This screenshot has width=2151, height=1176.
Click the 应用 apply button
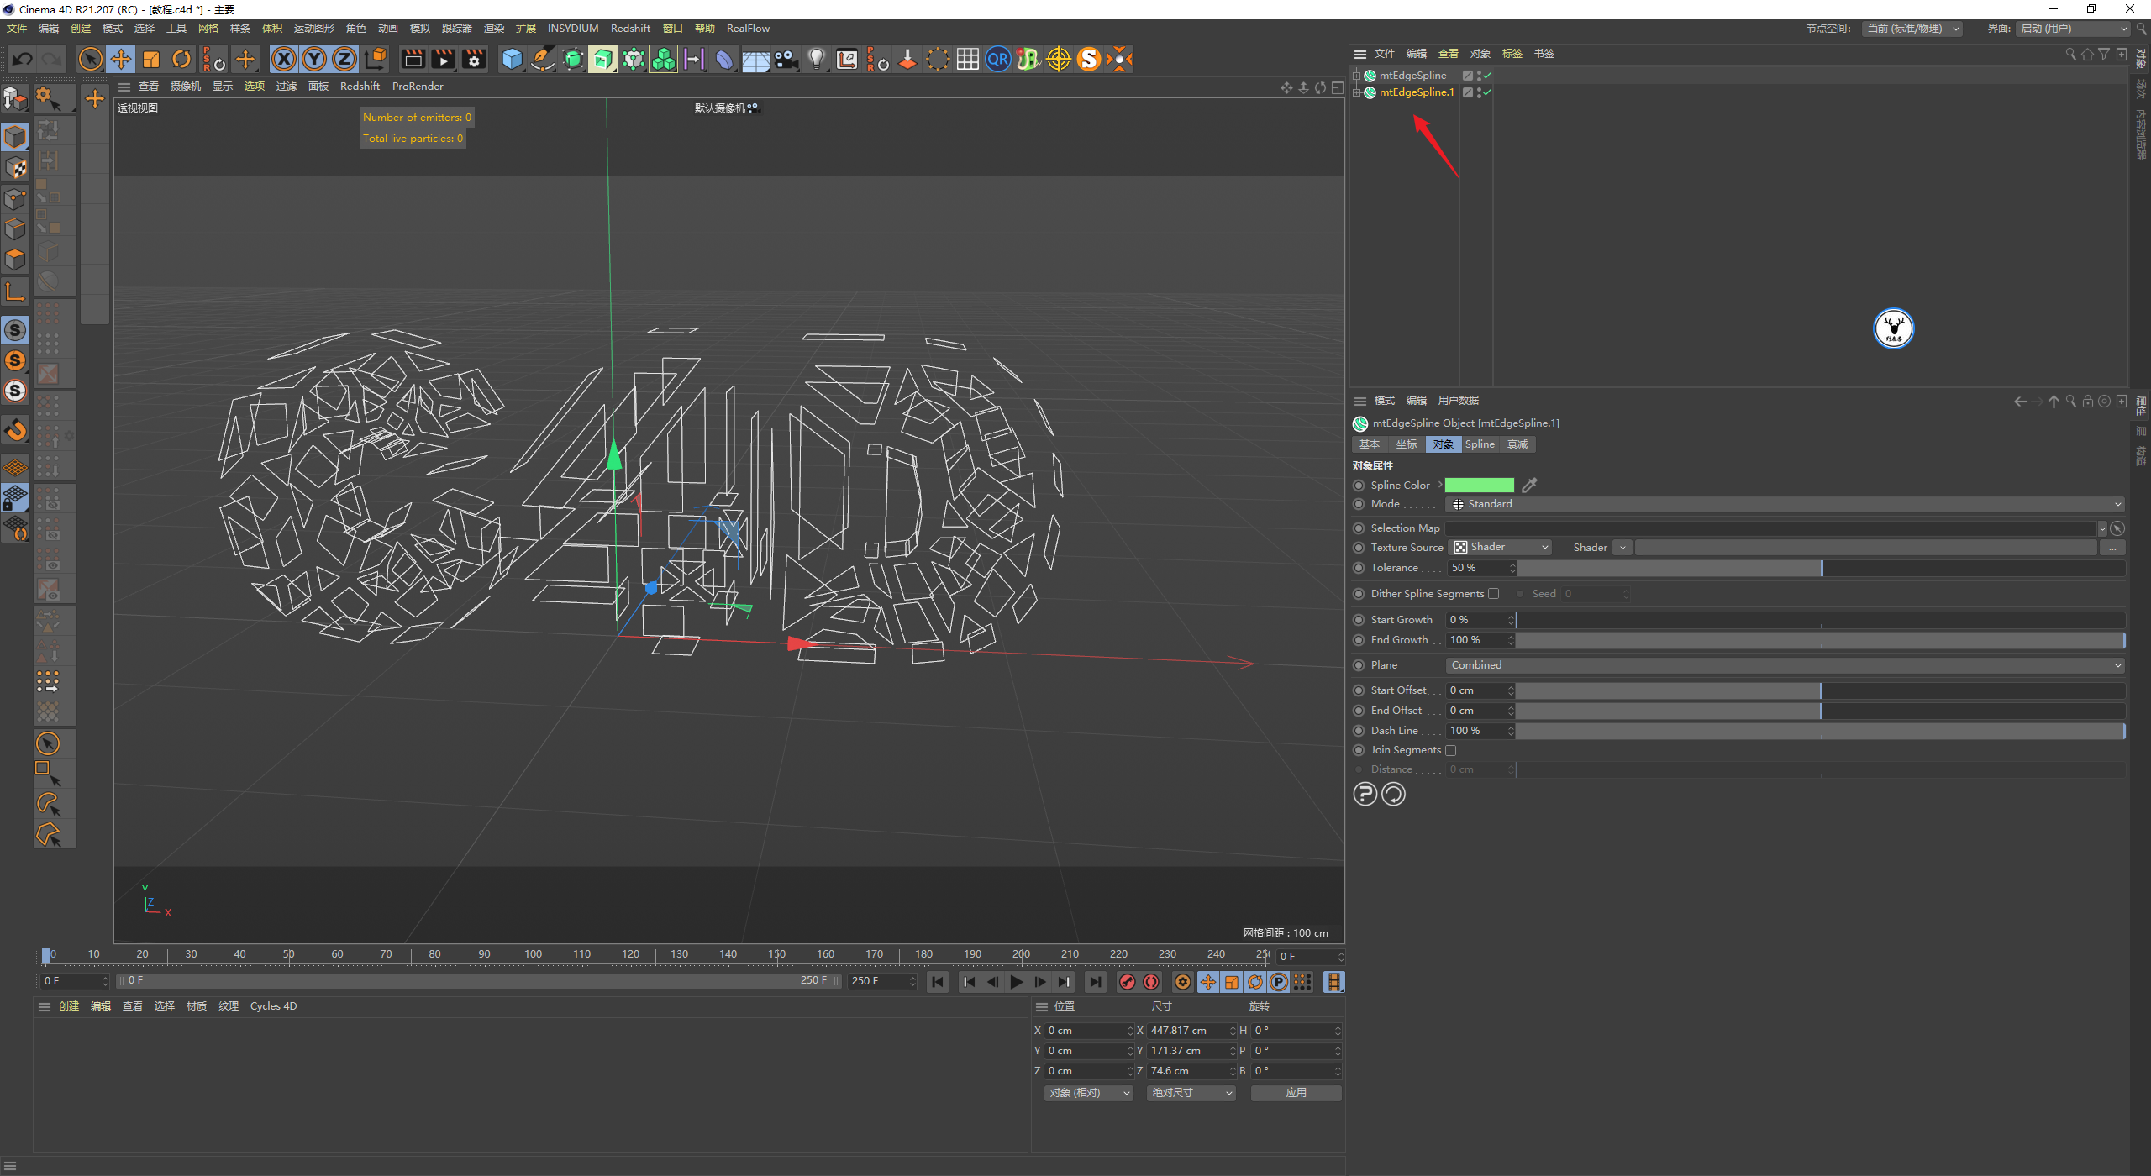[x=1295, y=1093]
